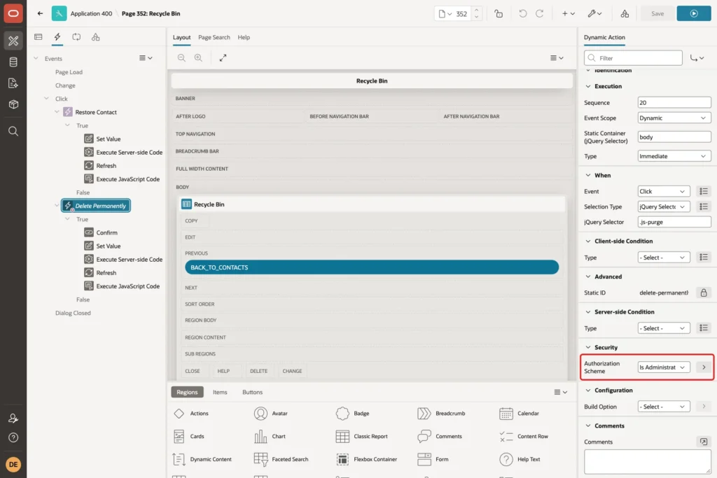Open Comments in expanded editor

tap(704, 442)
